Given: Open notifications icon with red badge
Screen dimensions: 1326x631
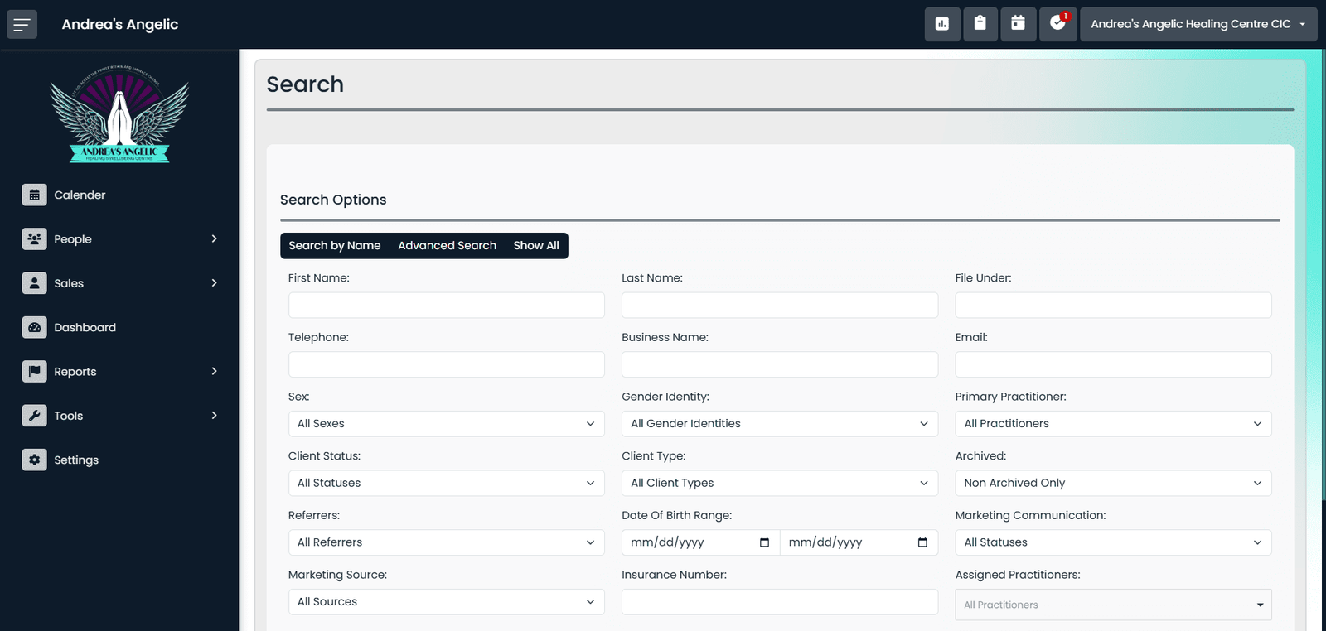Looking at the screenshot, I should (1057, 24).
